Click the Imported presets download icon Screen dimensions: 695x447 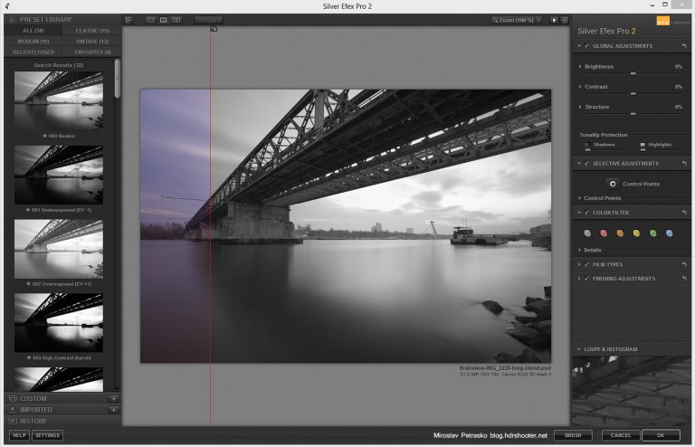13,410
